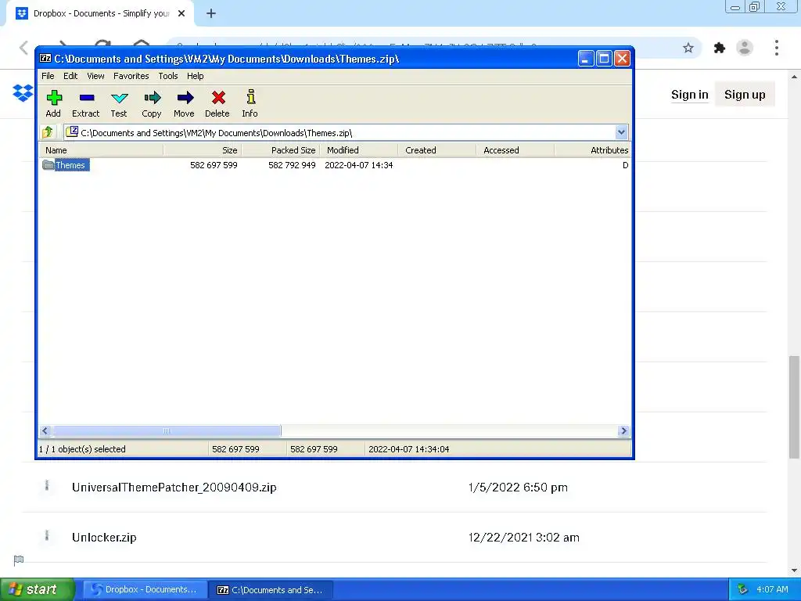Switch to Dropbox taskbar button
The image size is (801, 601).
(145, 590)
